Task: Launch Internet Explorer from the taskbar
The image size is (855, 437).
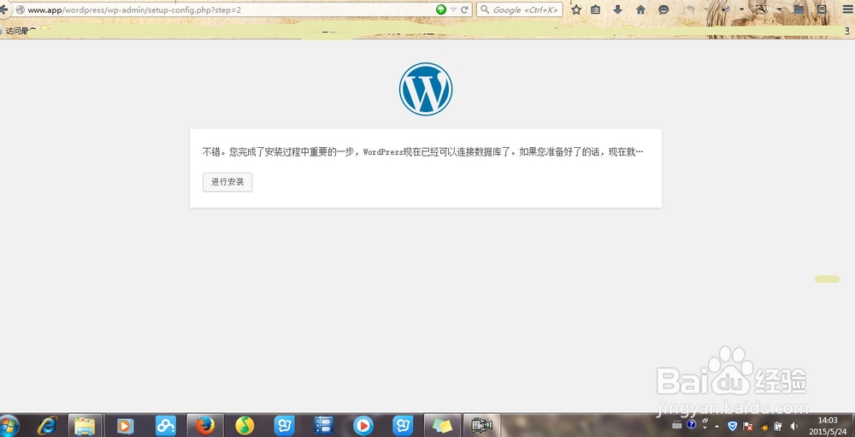Action: [x=47, y=426]
